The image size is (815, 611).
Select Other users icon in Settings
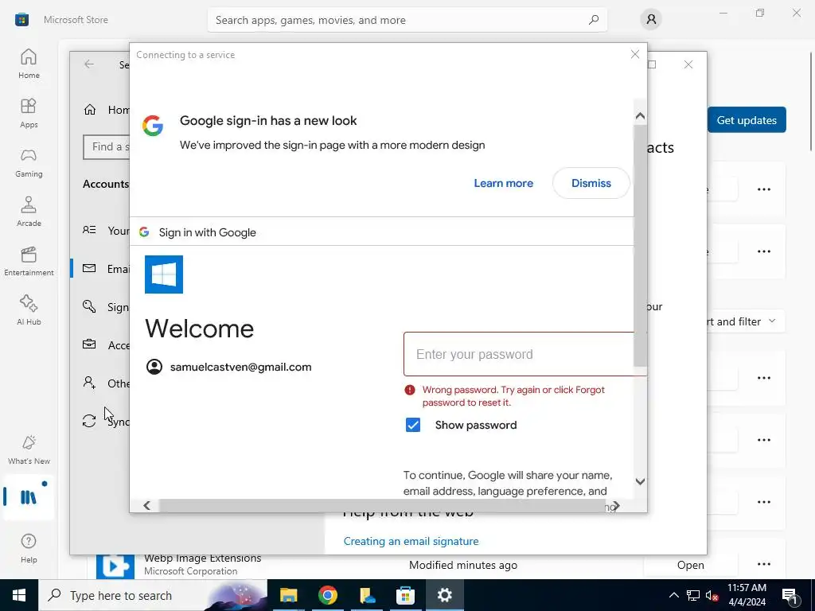point(89,383)
